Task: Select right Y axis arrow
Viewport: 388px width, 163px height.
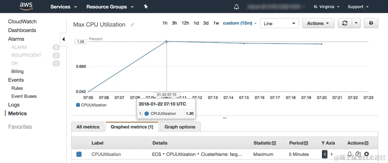Action: pyautogui.click(x=332, y=154)
